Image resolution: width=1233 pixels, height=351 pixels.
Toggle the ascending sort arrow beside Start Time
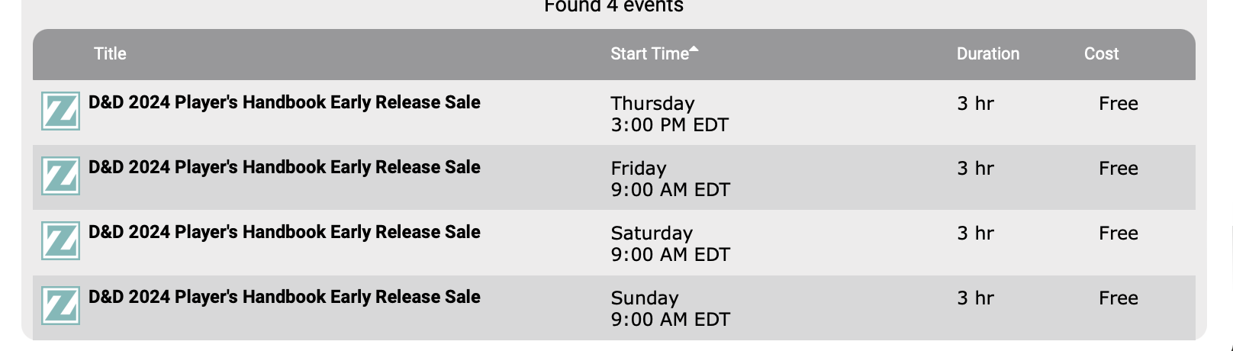694,50
